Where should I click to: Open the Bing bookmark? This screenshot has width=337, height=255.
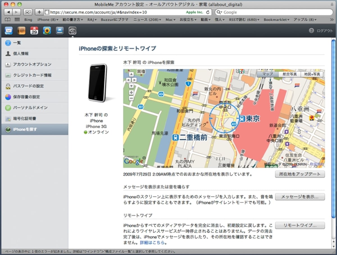28,20
